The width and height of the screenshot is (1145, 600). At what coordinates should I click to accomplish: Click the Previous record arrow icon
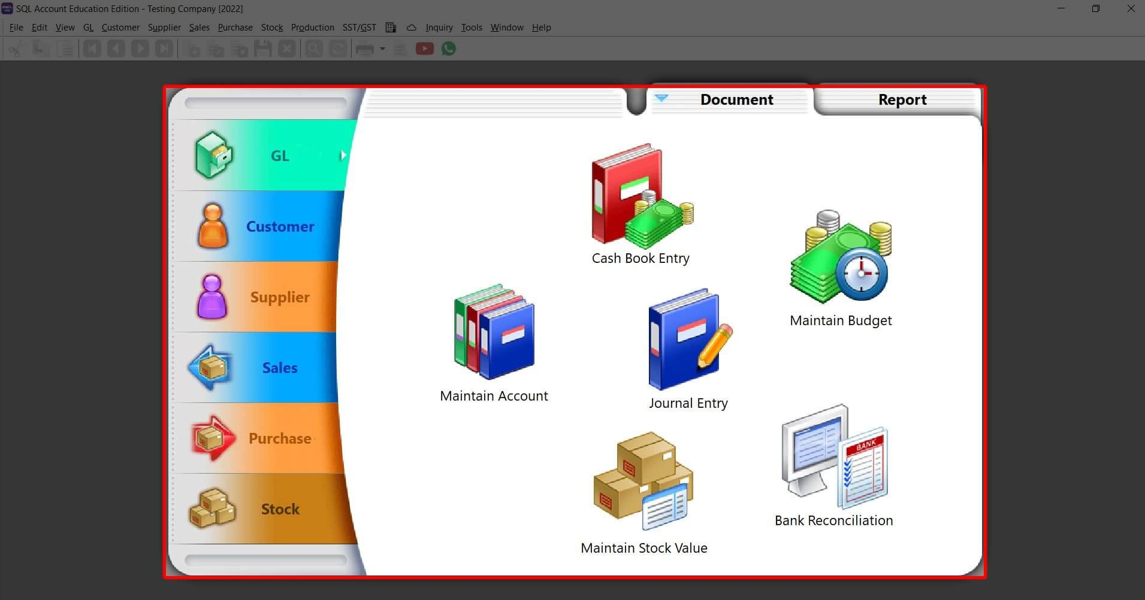click(116, 49)
